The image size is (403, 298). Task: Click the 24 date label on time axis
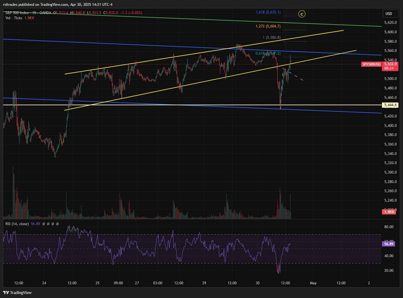(x=44, y=283)
